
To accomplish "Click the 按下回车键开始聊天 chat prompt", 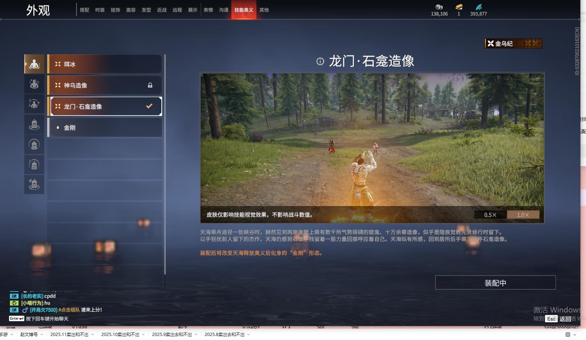I will tap(47, 319).
